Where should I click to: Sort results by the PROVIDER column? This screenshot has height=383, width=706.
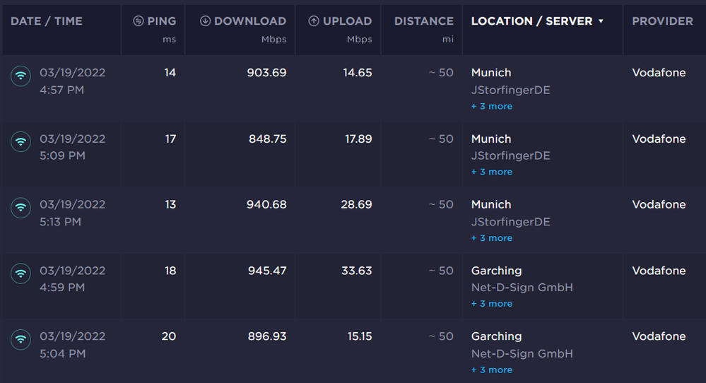662,21
